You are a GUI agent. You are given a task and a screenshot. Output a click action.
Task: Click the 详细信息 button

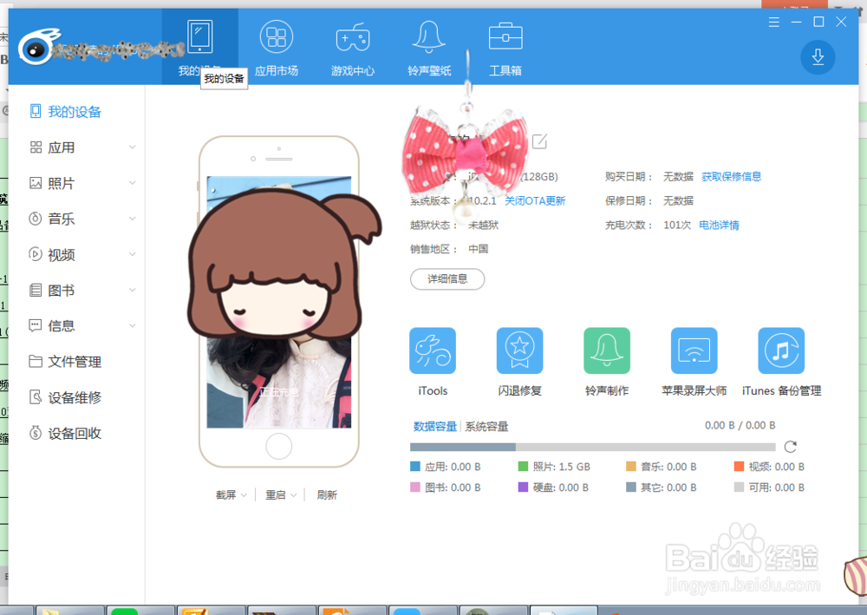tap(447, 278)
